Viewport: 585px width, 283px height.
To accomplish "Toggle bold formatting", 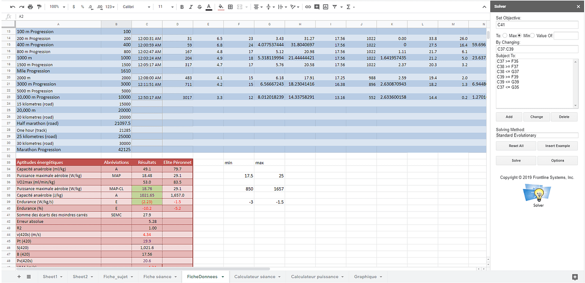I will (x=182, y=7).
